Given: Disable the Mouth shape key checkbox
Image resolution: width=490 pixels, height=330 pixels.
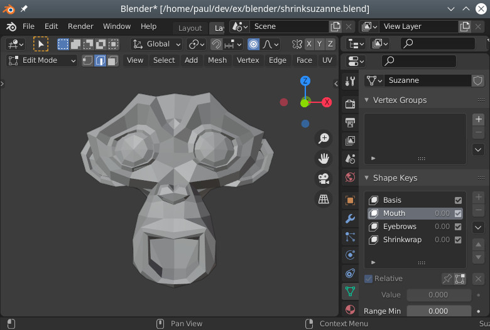Looking at the screenshot, I should 458,213.
